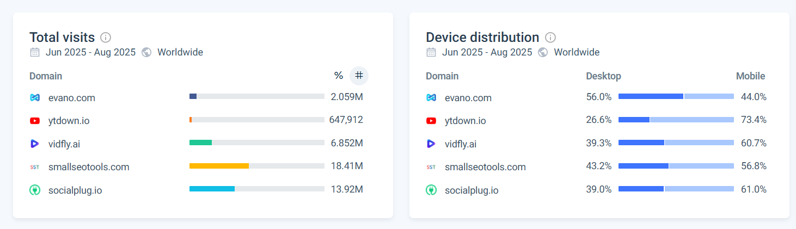This screenshot has height=229, width=796.
Task: Click the orange smallseotools.com visits bar
Action: tap(219, 165)
